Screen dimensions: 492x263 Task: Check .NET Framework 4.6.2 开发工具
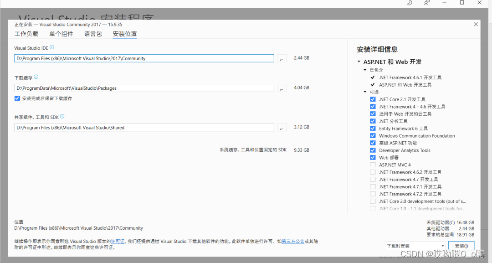pyautogui.click(x=373, y=172)
